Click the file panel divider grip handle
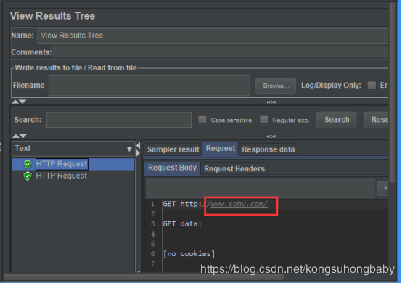This screenshot has width=402, height=283. pos(271,102)
